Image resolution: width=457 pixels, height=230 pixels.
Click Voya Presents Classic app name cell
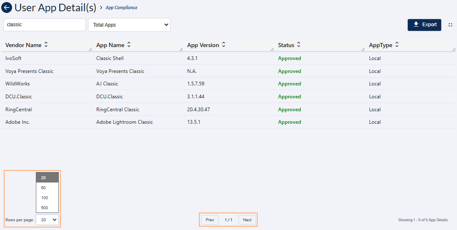[x=121, y=71]
